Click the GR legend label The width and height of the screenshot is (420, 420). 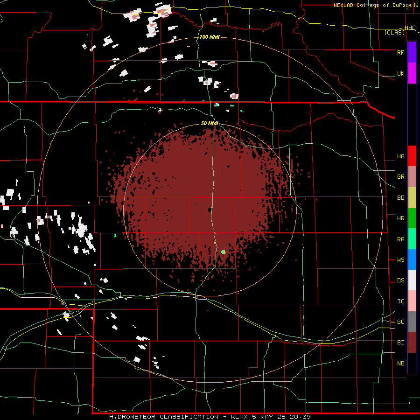point(400,177)
